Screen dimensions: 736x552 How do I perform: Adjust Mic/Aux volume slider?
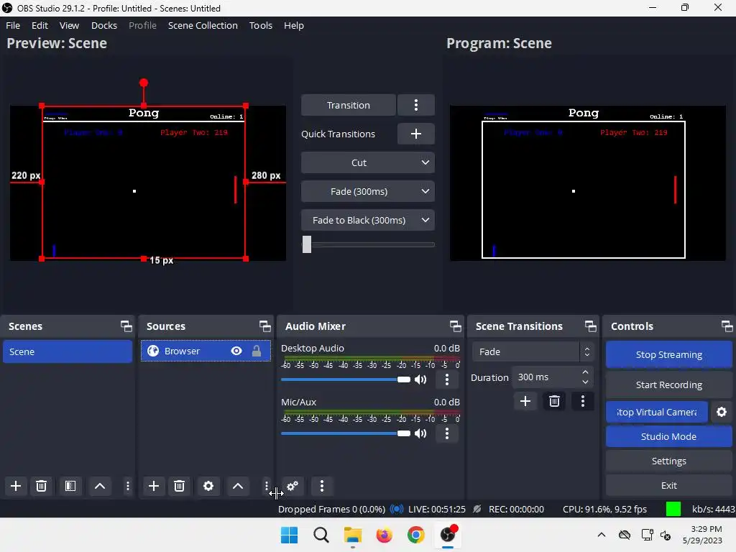346,433
